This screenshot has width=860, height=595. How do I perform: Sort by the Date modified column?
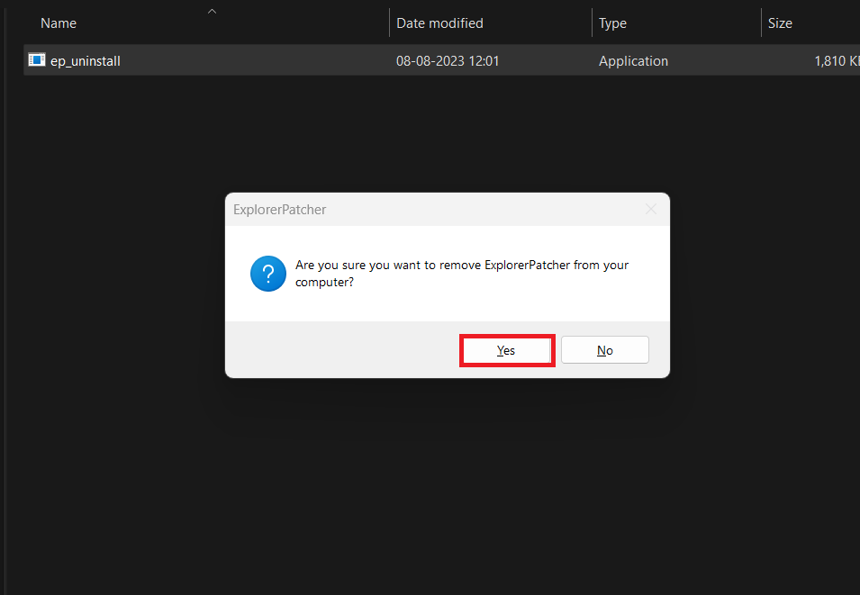point(439,23)
